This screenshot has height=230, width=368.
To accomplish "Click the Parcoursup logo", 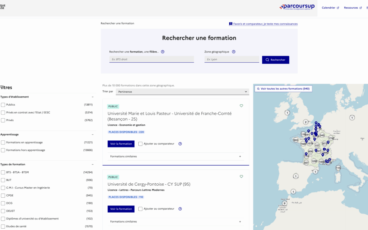I will click(x=297, y=7).
